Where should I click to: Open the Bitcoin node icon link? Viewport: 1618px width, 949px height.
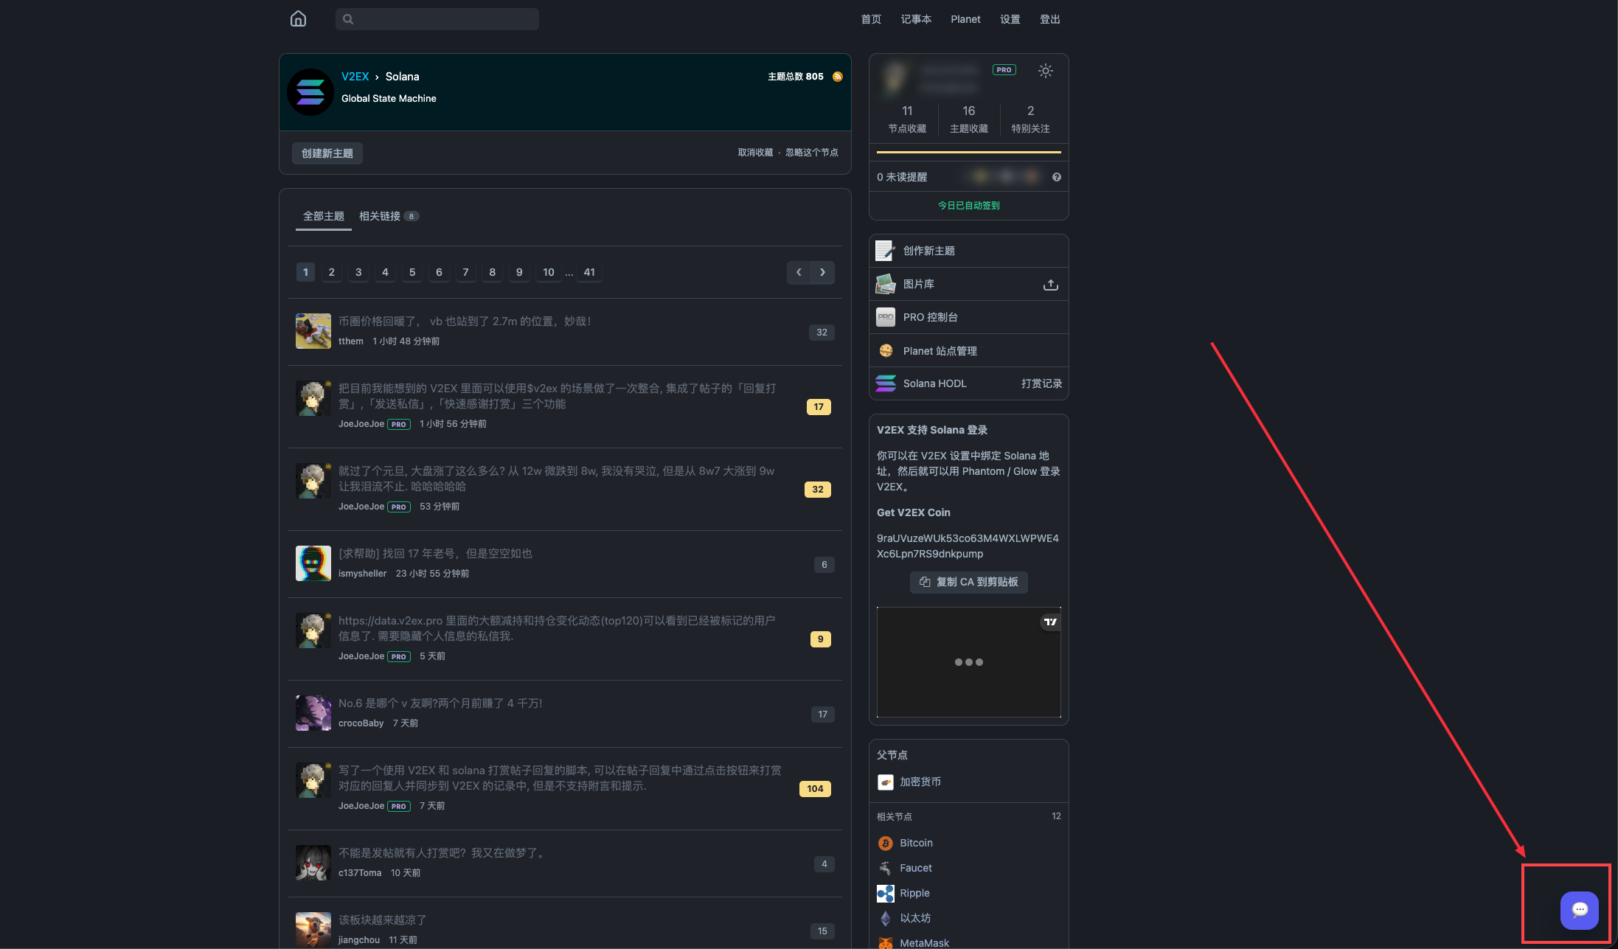885,843
